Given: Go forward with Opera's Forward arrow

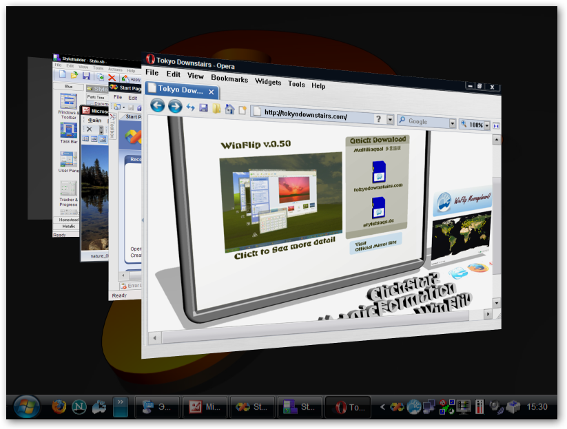Looking at the screenshot, I should coord(175,106).
